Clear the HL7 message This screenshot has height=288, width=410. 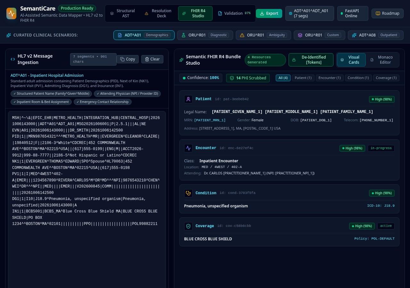click(152, 59)
